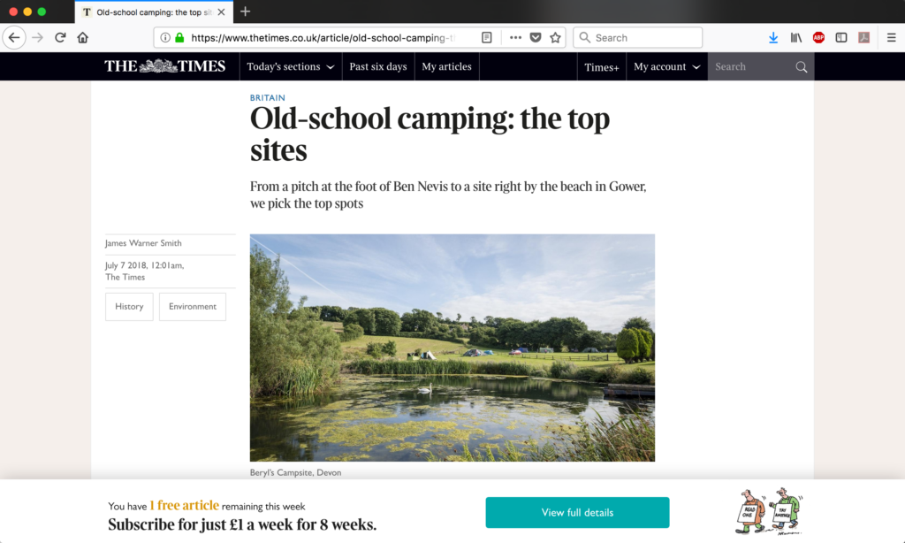Click The Times site search magnifier
Image resolution: width=905 pixels, height=543 pixels.
(802, 67)
